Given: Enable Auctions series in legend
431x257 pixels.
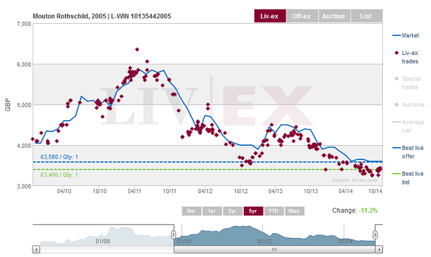Looking at the screenshot, I should 409,104.
